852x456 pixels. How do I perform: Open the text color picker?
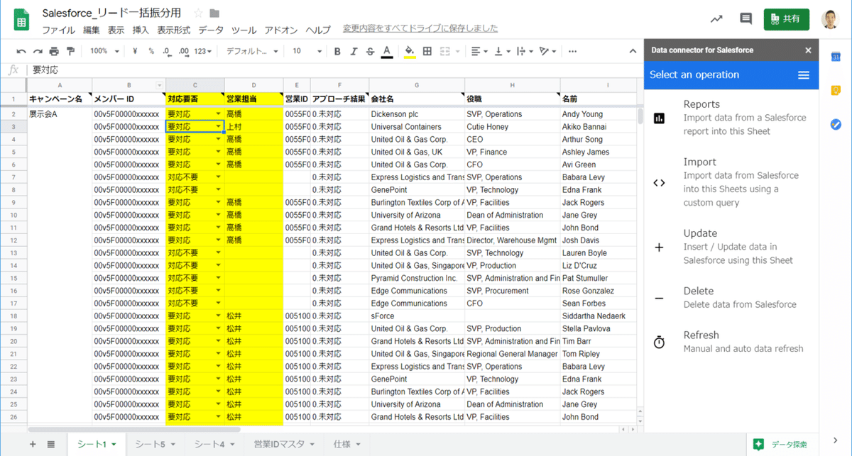coord(387,51)
